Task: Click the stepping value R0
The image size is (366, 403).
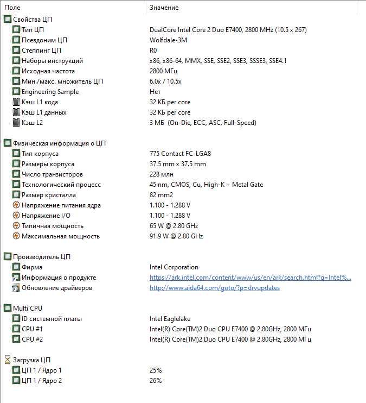Action: tap(153, 50)
